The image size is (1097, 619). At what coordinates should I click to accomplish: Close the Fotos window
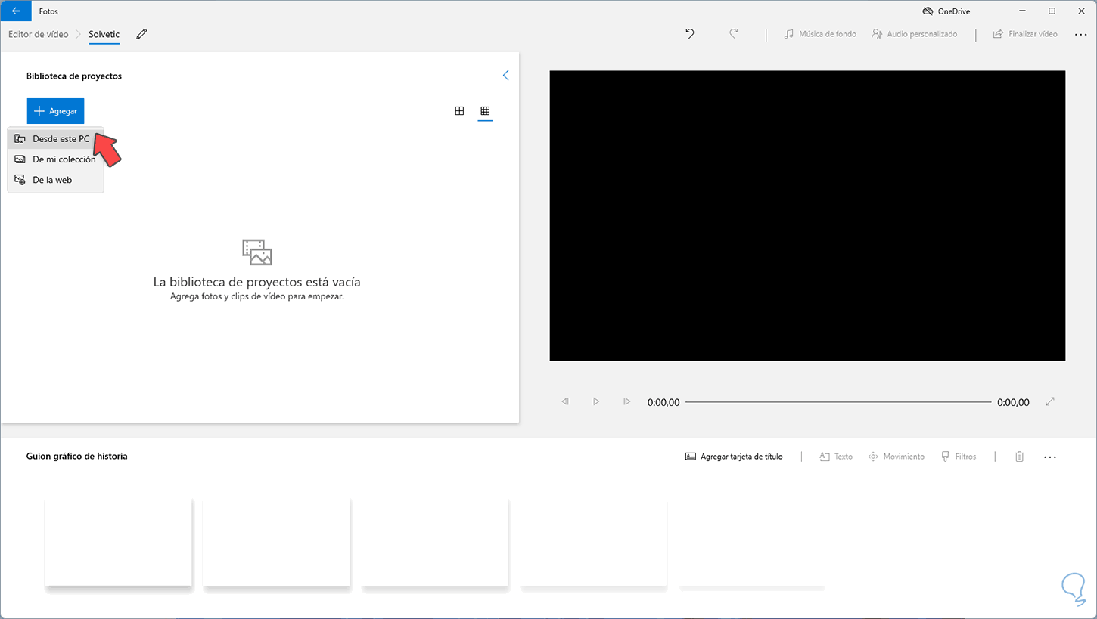[1080, 11]
